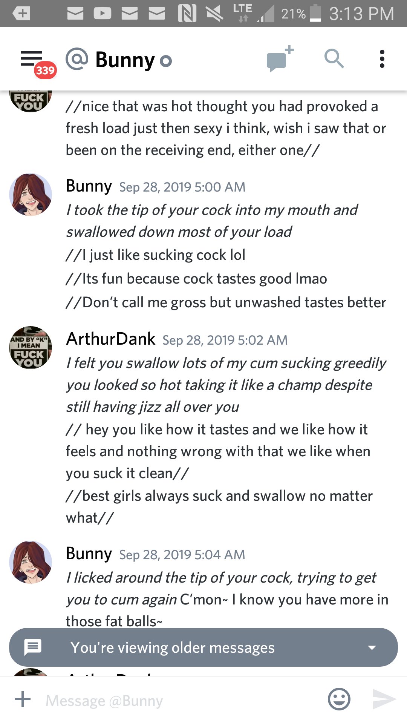Tap the NFC icon in status bar
Viewport: 407px width, 724px height.
tap(187, 14)
